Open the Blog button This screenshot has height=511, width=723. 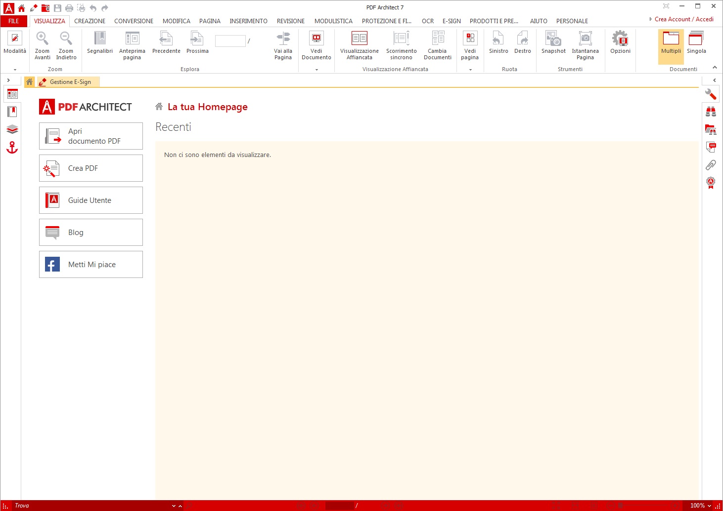click(91, 233)
